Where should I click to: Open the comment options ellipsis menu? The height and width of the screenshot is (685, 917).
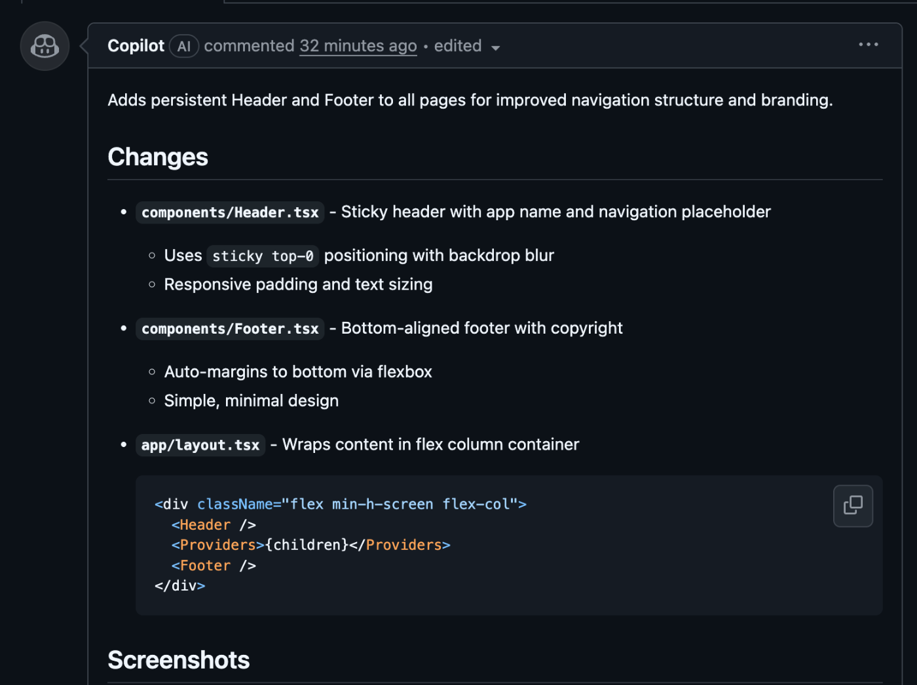coord(868,45)
